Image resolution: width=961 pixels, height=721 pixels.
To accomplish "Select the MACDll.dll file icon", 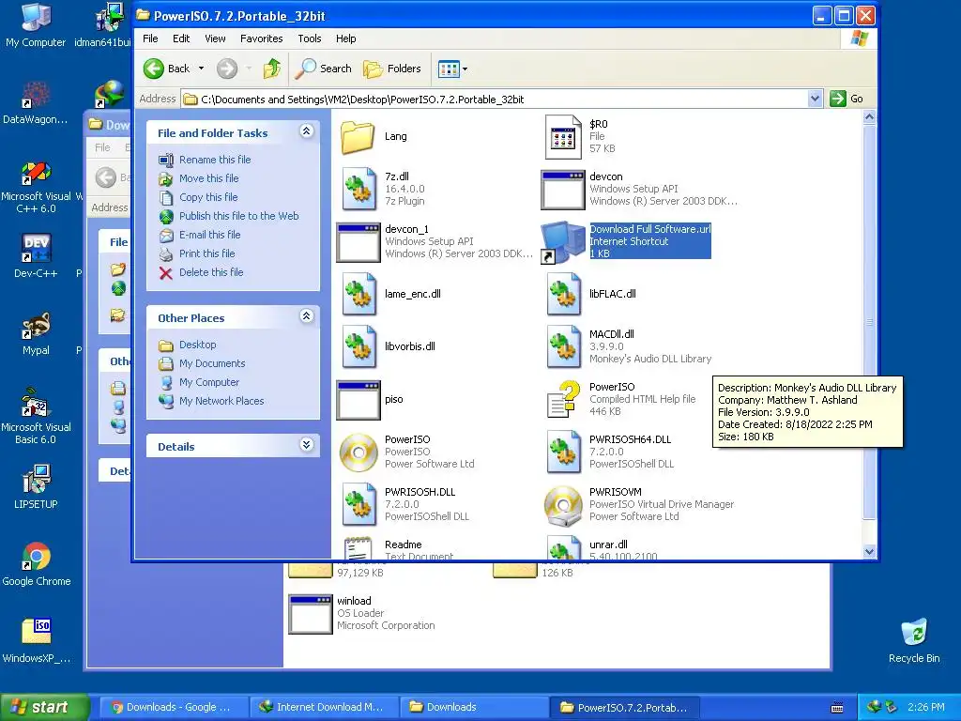I will pos(564,347).
